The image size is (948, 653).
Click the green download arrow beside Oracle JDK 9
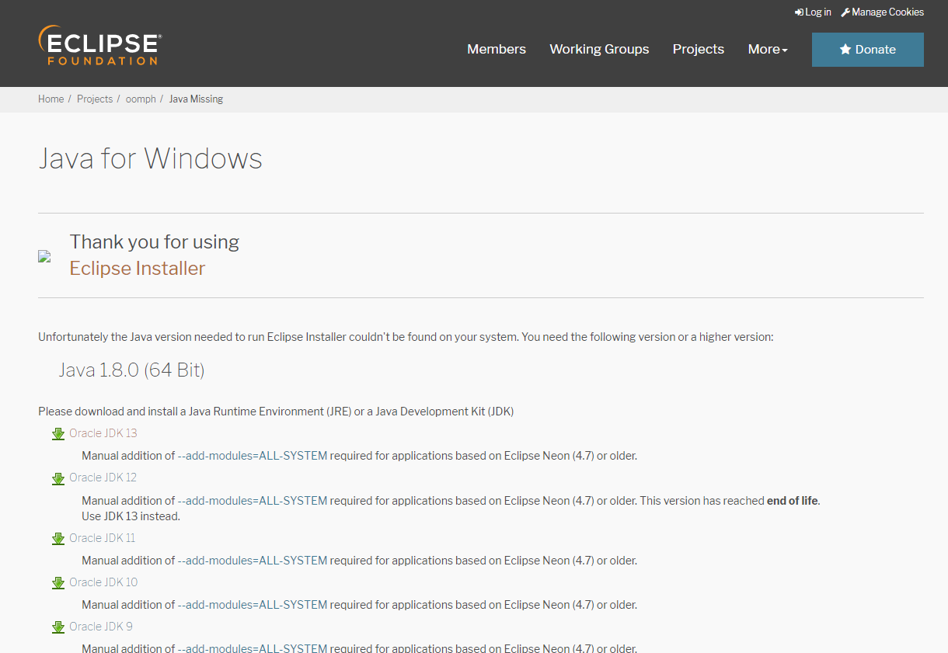tap(58, 627)
